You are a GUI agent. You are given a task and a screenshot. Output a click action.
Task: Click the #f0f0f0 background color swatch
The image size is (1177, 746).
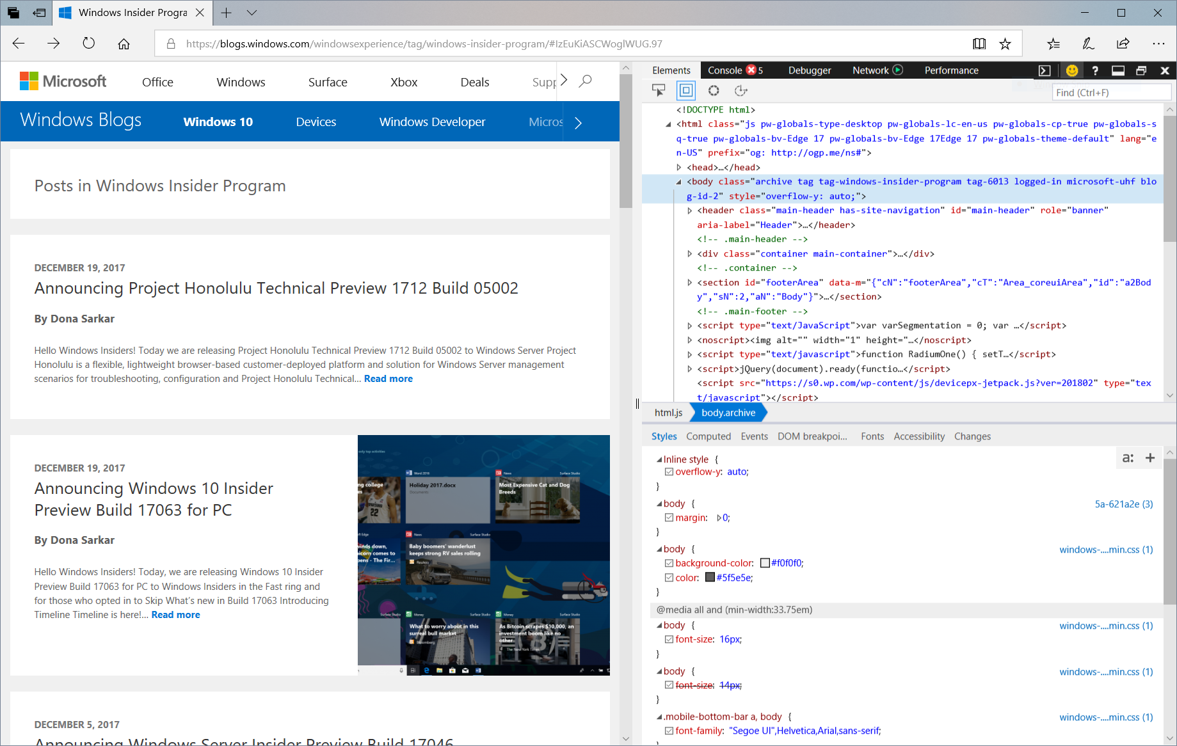pos(765,563)
